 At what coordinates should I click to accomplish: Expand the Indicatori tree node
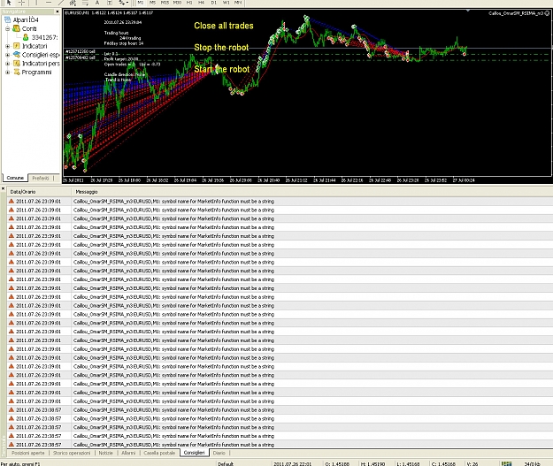coord(7,46)
